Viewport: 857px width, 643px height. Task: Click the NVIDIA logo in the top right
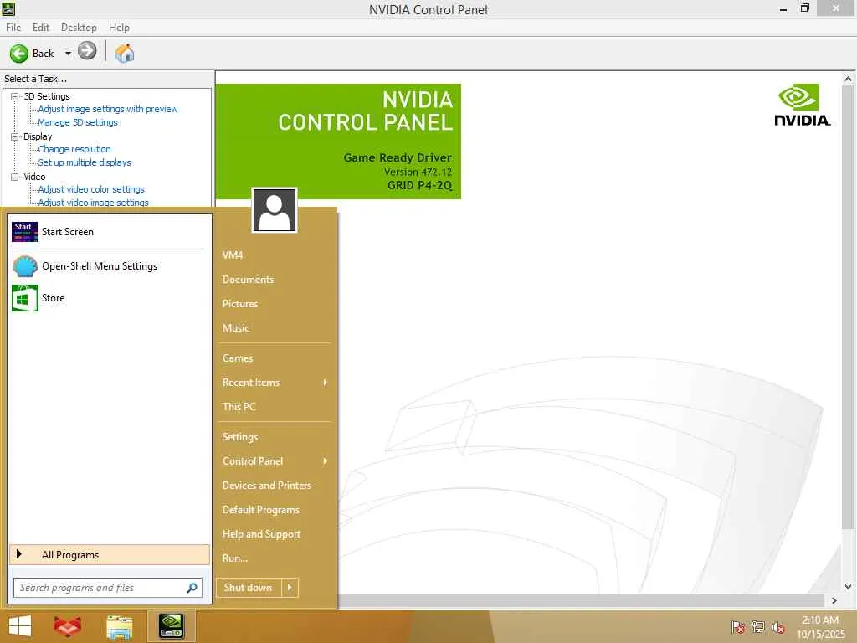802,105
